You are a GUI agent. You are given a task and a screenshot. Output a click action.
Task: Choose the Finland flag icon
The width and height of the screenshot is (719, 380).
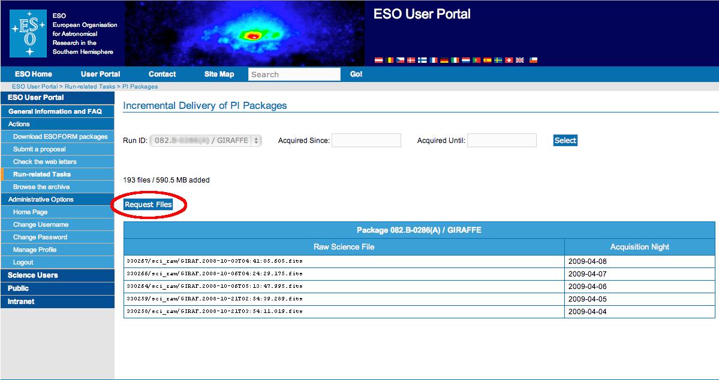(x=422, y=60)
